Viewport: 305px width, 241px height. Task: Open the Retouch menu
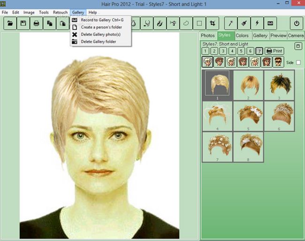click(x=61, y=13)
